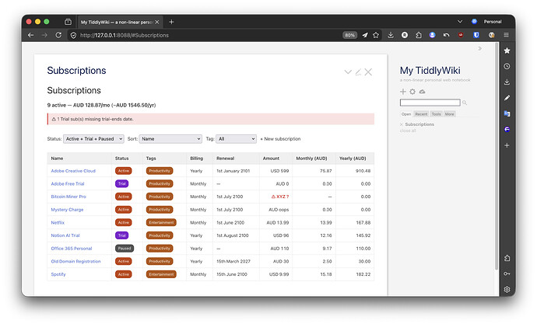Switch to the Recent sidebar tab
The height and width of the screenshot is (324, 537).
coord(421,114)
